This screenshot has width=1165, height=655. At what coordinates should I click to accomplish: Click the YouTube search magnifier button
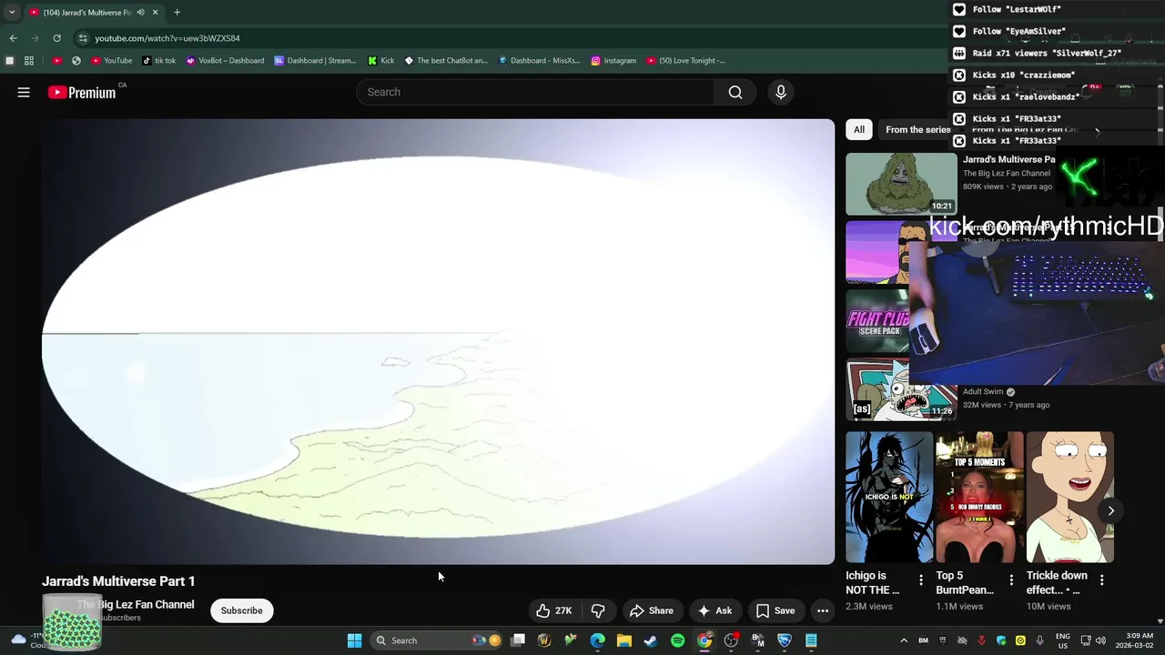point(735,92)
